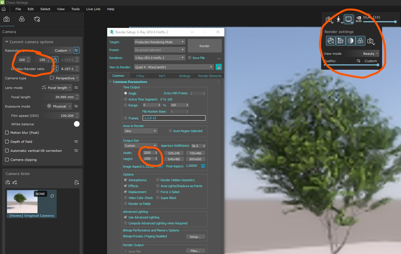Check Render Hidden Geometry option
401x254 pixels.
(x=158, y=180)
